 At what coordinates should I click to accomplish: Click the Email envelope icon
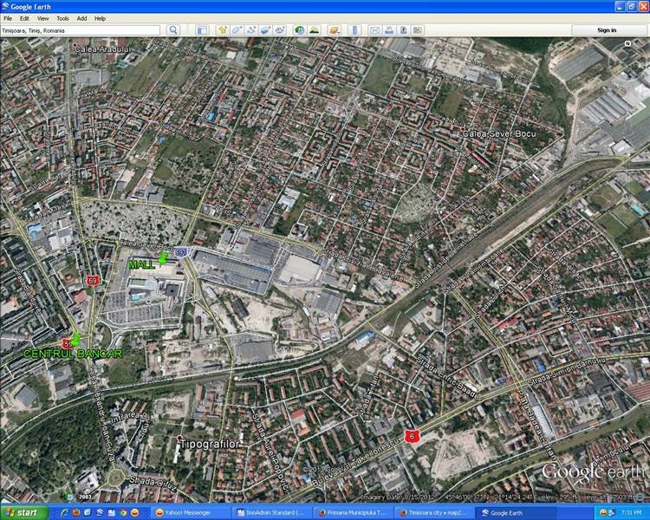click(x=375, y=30)
